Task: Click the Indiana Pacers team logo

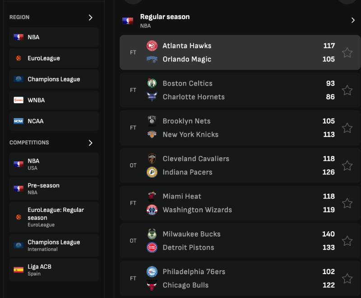Action: click(x=152, y=172)
